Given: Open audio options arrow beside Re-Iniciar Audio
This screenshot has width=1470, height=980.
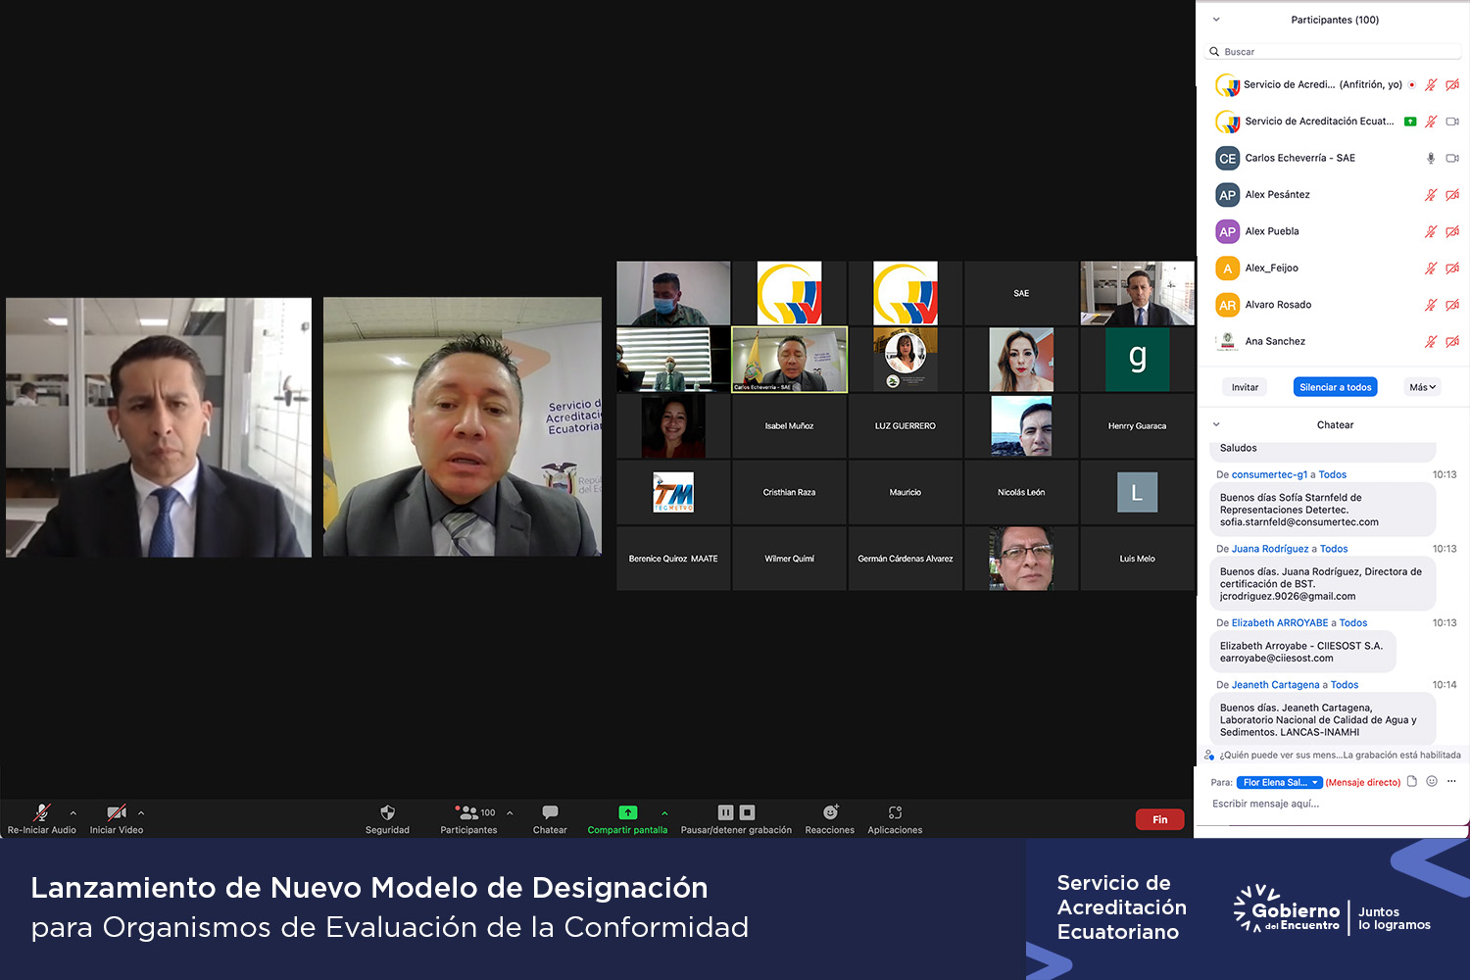Looking at the screenshot, I should pyautogui.click(x=73, y=812).
